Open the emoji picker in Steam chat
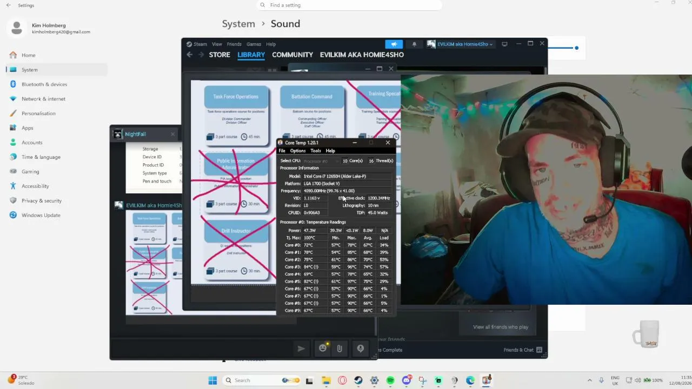Screen dimensions: 692x389 click(323, 348)
